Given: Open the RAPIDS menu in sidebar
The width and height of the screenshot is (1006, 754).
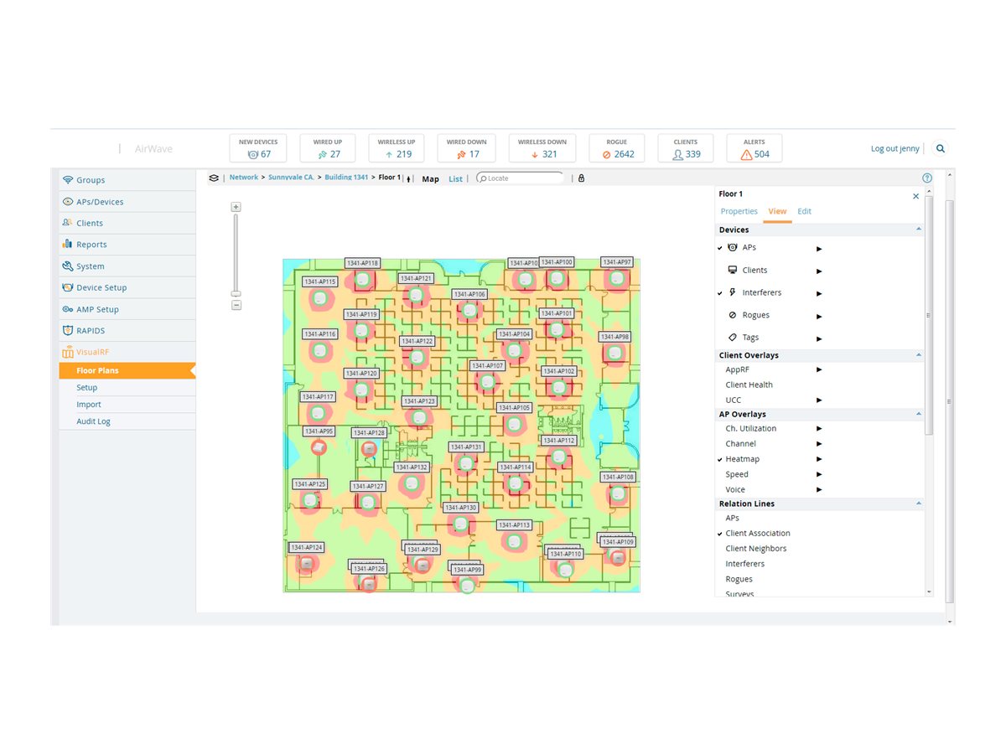Looking at the screenshot, I should [x=91, y=331].
